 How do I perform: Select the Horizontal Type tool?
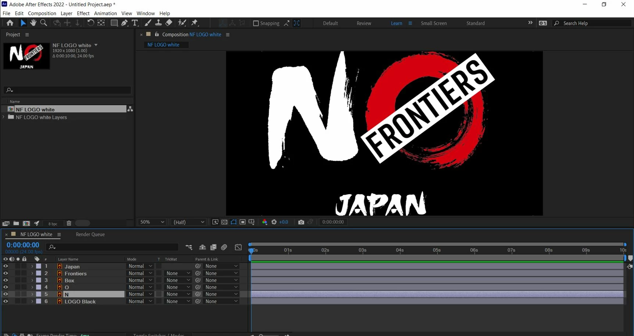(x=135, y=23)
